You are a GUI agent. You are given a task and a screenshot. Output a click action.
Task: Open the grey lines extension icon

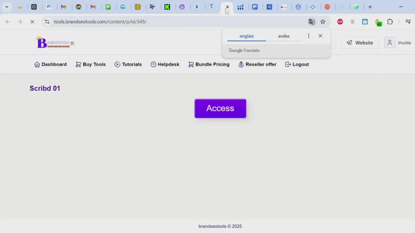(352, 22)
